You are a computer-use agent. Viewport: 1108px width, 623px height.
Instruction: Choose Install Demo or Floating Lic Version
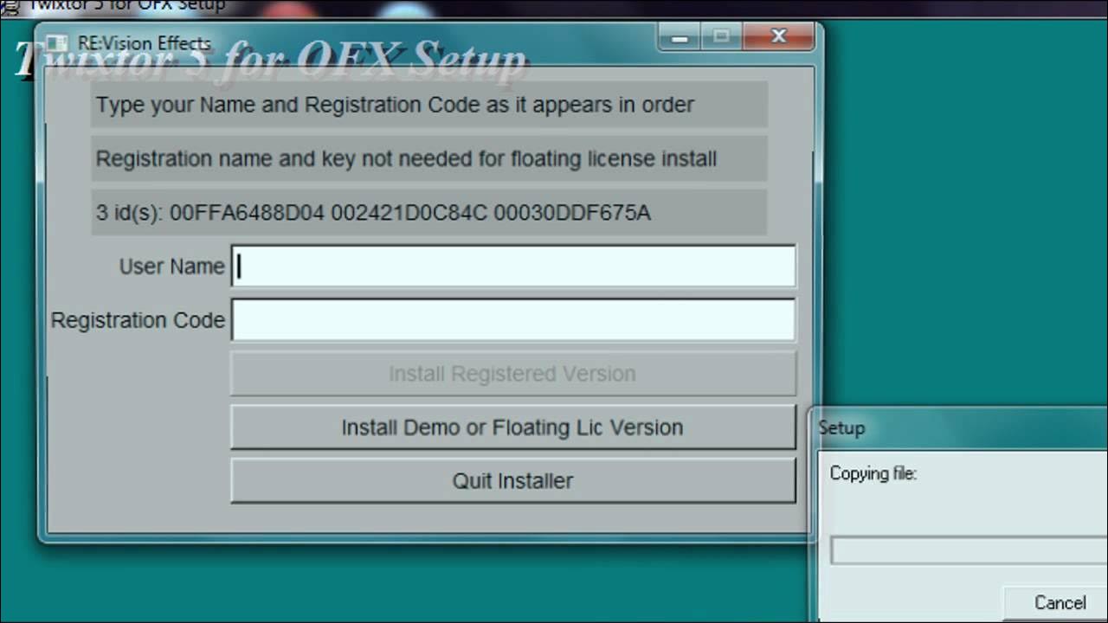[513, 427]
